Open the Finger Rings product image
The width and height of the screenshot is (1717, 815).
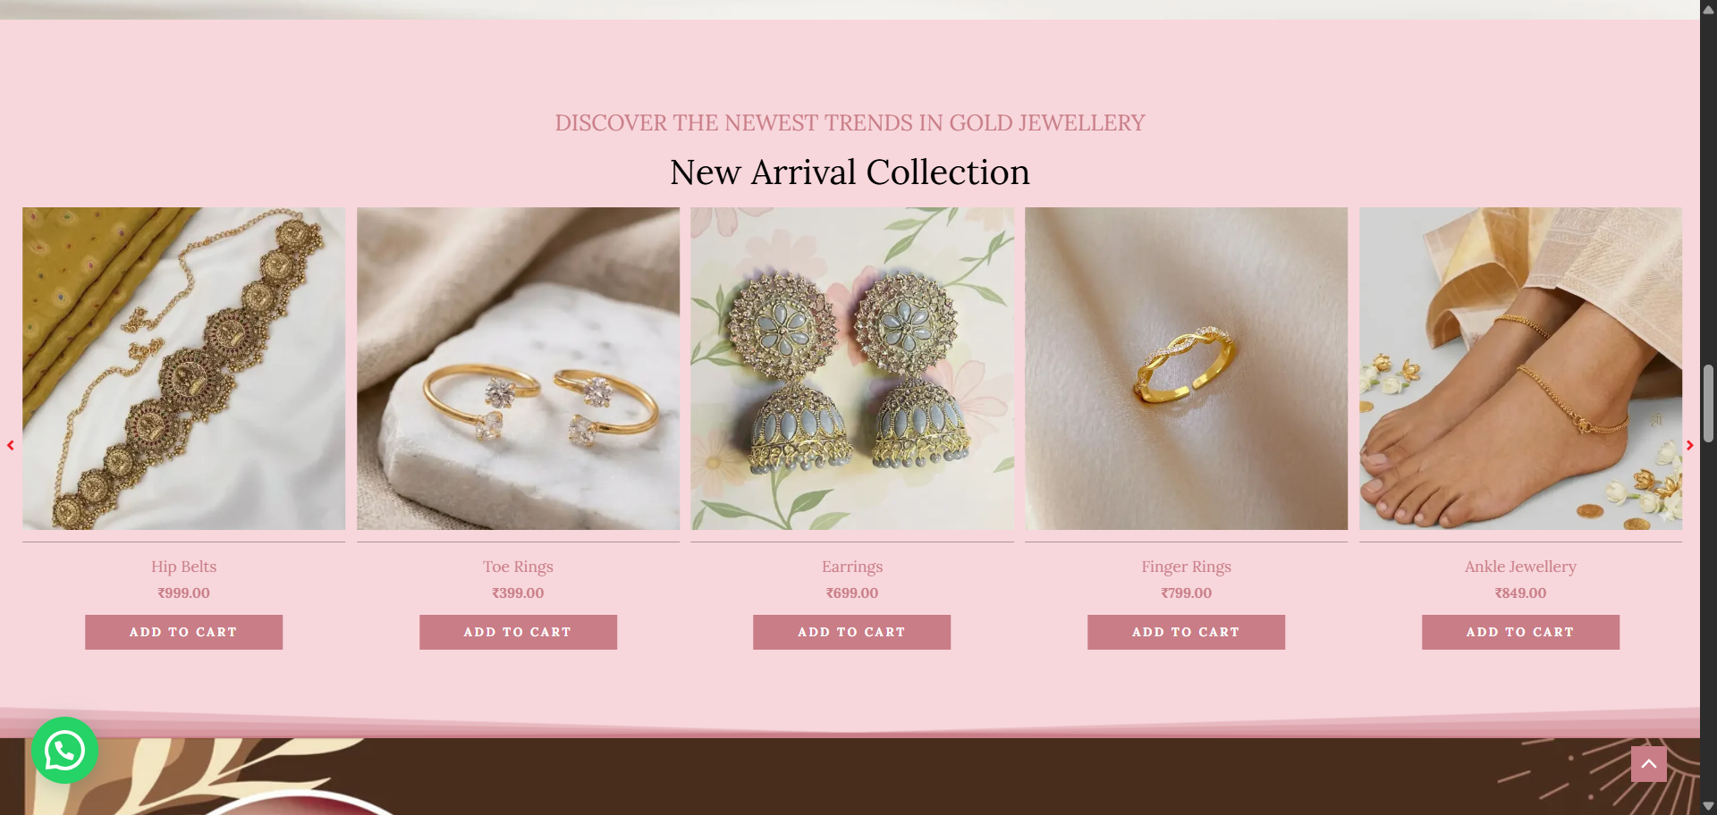point(1186,369)
